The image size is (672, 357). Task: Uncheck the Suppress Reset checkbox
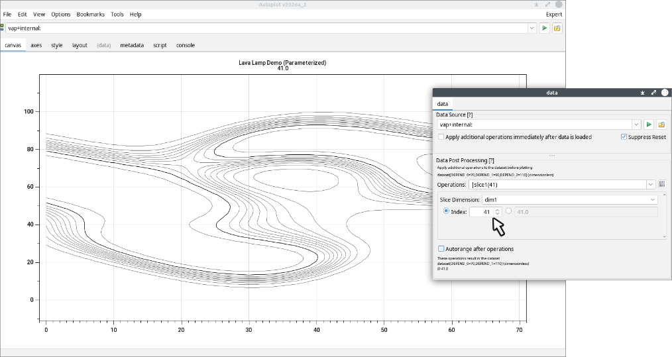pos(624,137)
